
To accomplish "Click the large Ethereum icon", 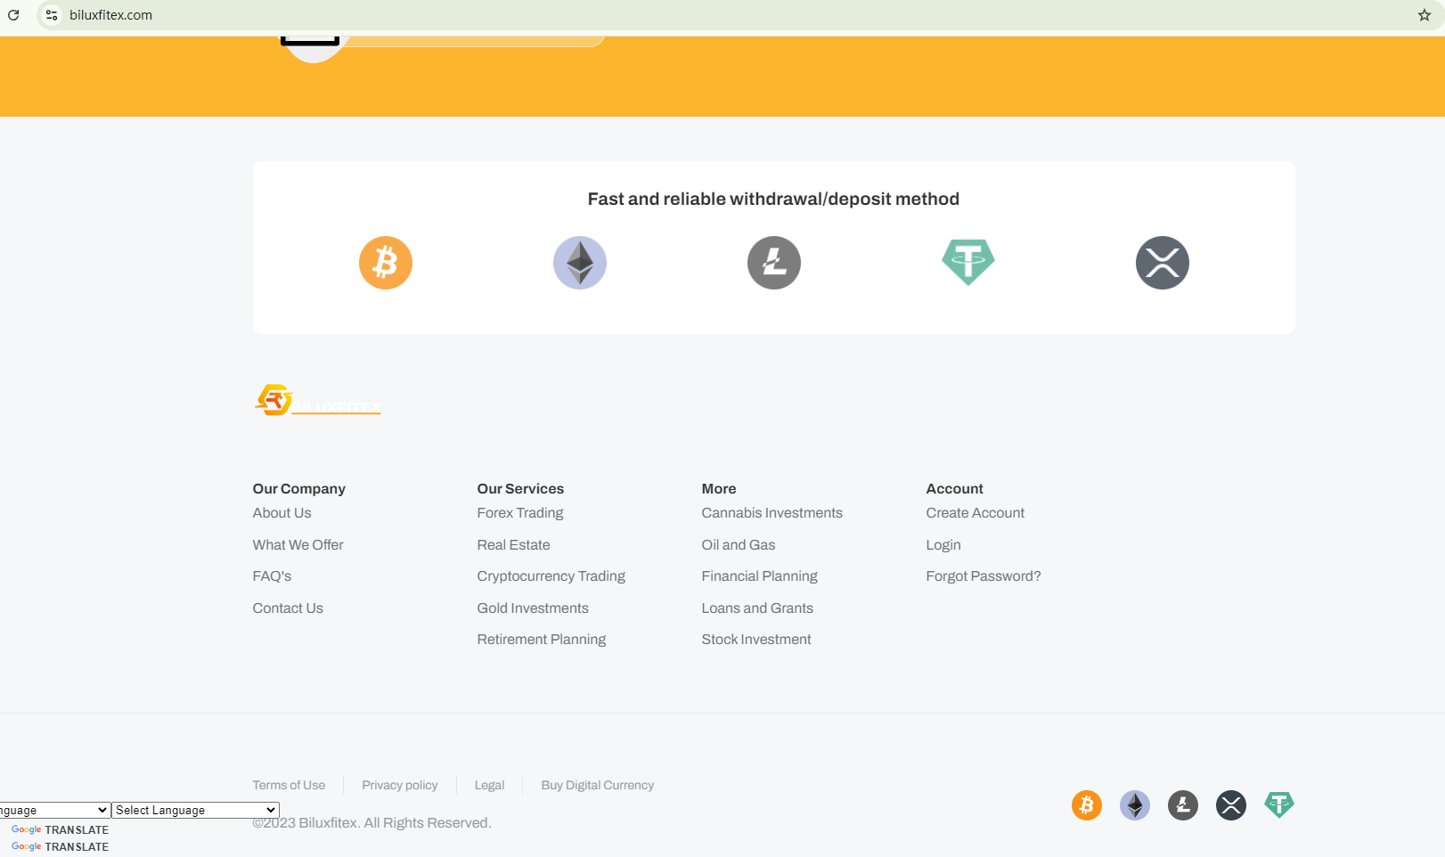I will click(580, 263).
